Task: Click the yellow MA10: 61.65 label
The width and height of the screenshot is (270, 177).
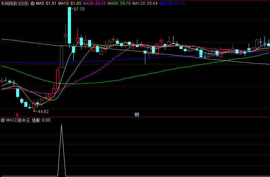Action: pos(70,3)
